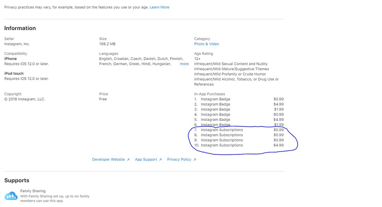Open the Photo & Video category link
The height and width of the screenshot is (207, 382).
point(206,44)
